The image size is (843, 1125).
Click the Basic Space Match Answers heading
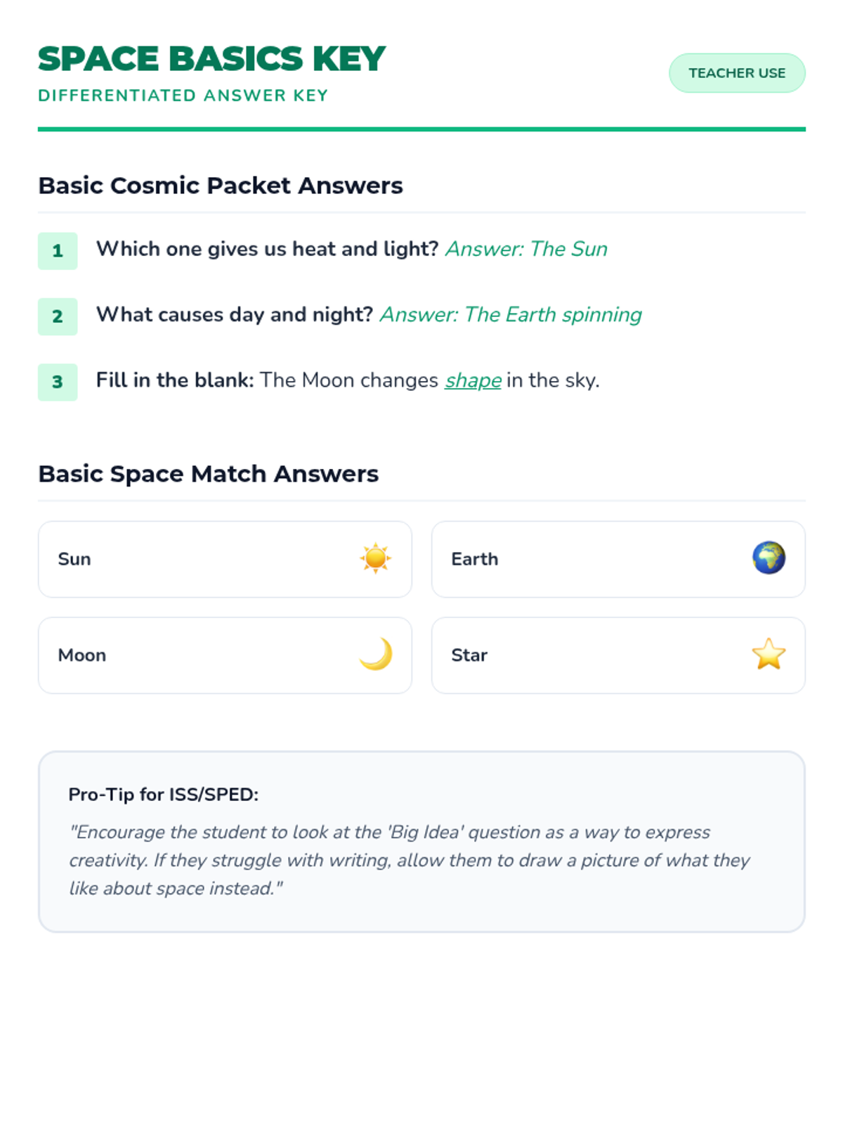click(x=209, y=474)
